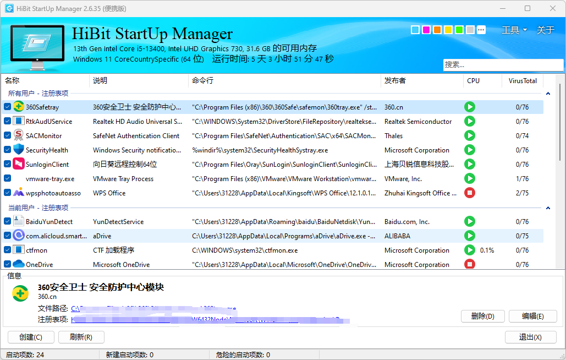Sort by VirusTotal column header
566x360 pixels.
pos(523,80)
